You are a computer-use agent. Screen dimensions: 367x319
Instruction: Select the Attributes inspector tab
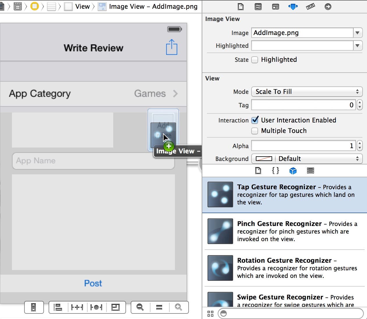293,6
